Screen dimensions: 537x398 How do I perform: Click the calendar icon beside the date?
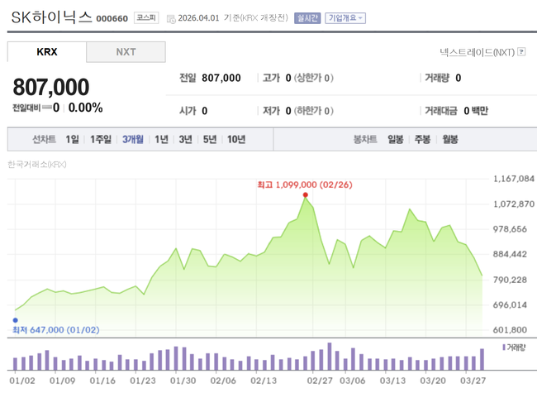pos(170,17)
